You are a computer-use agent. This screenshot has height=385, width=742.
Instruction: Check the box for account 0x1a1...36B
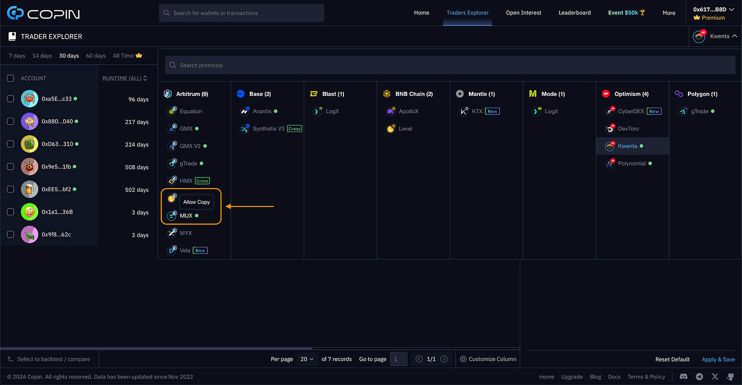(x=10, y=212)
